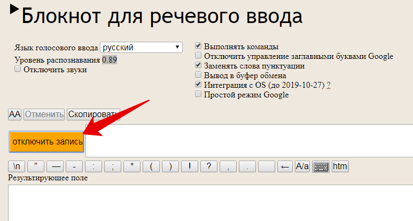Screen dimensions: 413x221
Task: Click the 'Язык голосового ввода' label
Action: [56, 48]
